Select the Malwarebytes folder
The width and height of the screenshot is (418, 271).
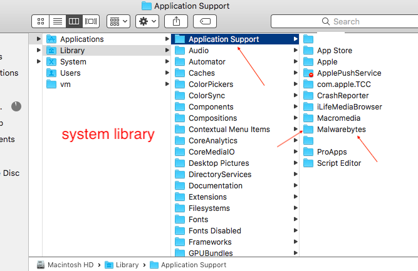[358, 130]
